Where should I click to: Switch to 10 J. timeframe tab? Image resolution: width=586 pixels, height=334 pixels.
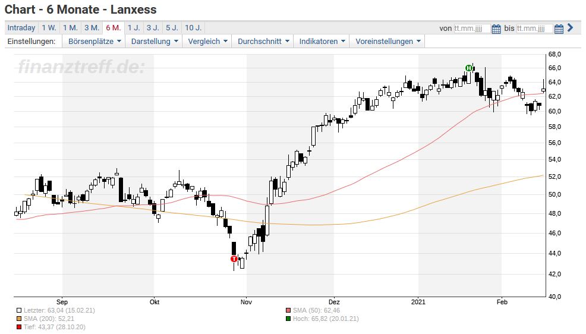tap(193, 28)
